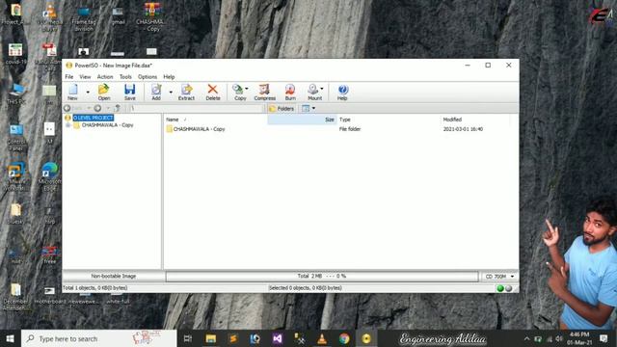The image size is (617, 347).
Task: Select the This PC desktop icon
Action: (16, 93)
